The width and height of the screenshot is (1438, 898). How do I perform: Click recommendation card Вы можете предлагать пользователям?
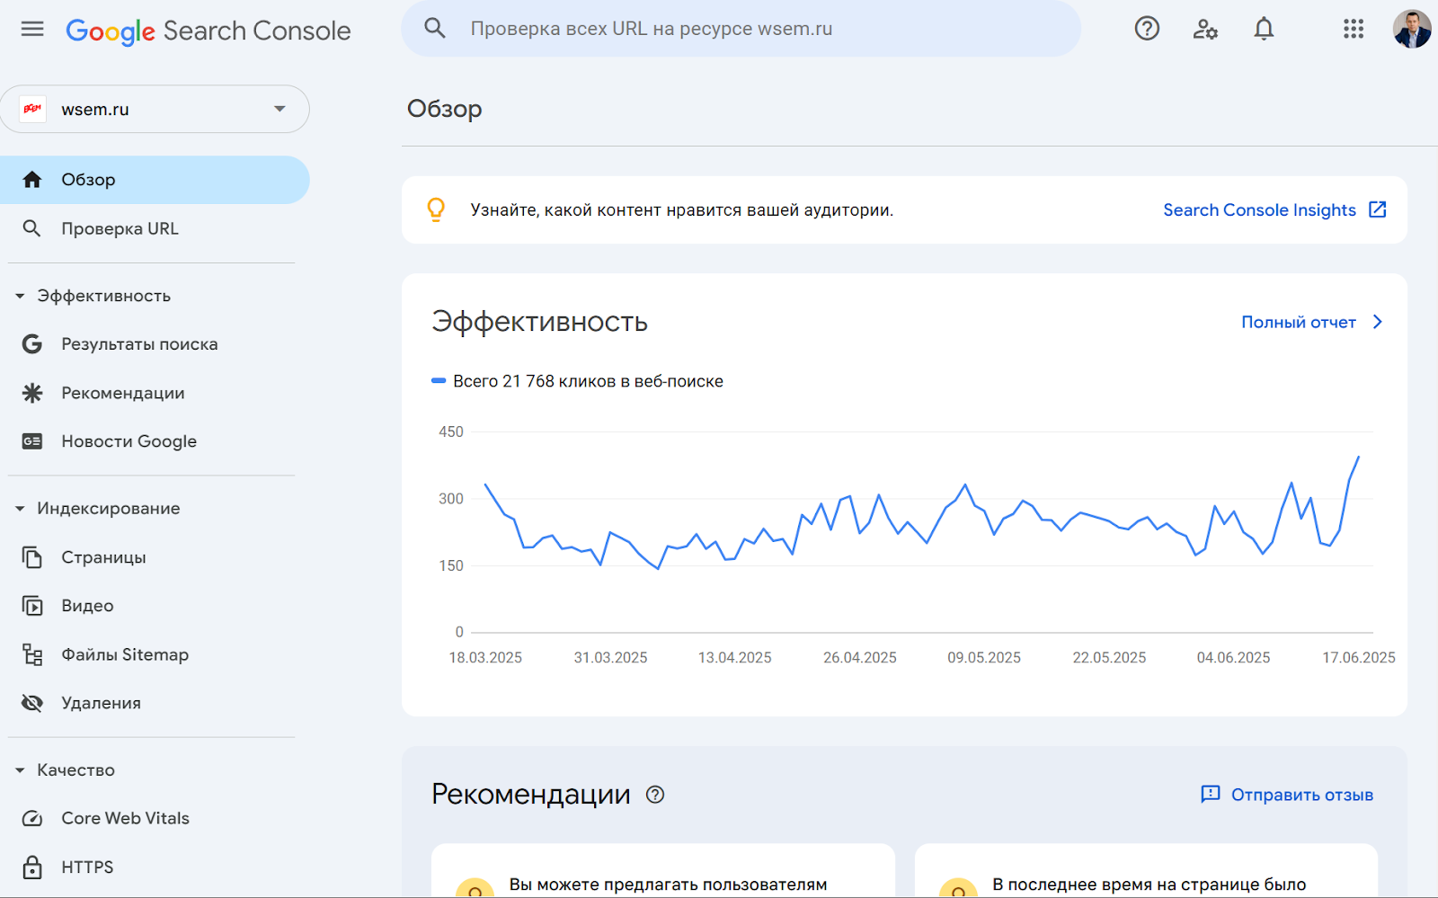click(x=663, y=871)
